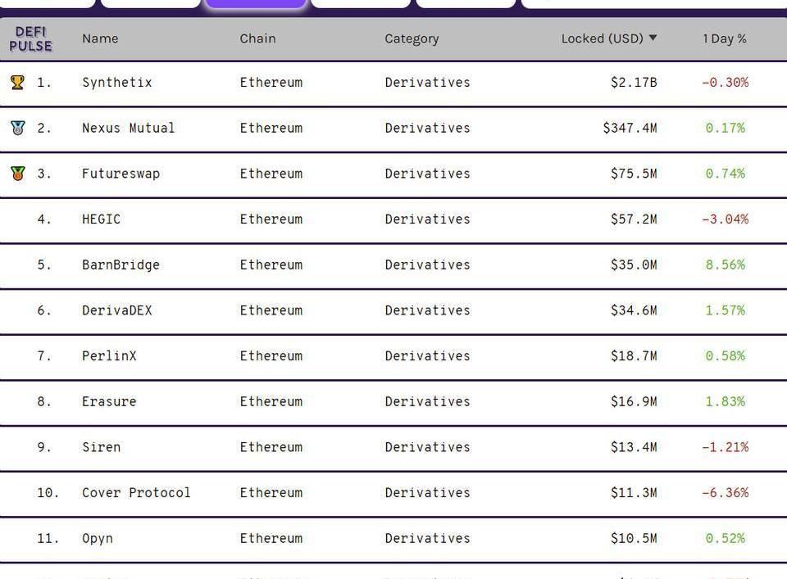Open the Opyn project page

(x=98, y=538)
